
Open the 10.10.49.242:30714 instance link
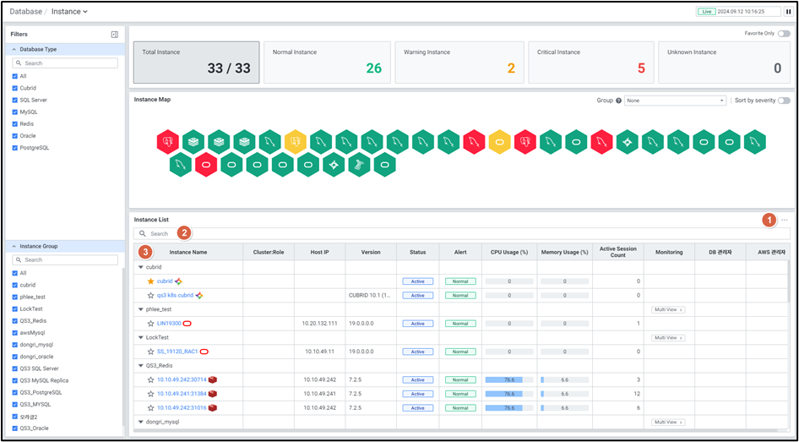pos(182,380)
